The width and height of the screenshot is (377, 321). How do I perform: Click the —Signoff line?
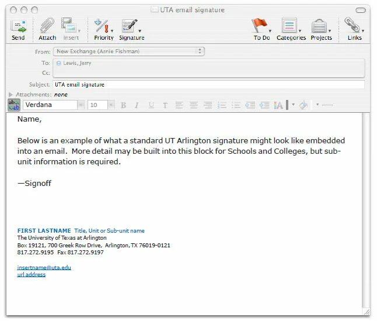click(34, 183)
